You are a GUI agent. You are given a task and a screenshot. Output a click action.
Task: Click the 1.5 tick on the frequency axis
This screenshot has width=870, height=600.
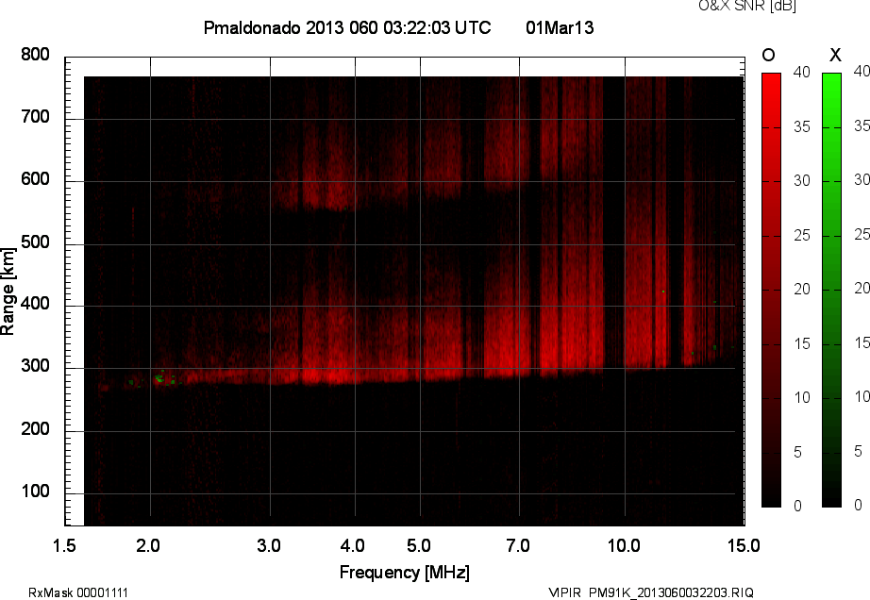click(x=65, y=545)
